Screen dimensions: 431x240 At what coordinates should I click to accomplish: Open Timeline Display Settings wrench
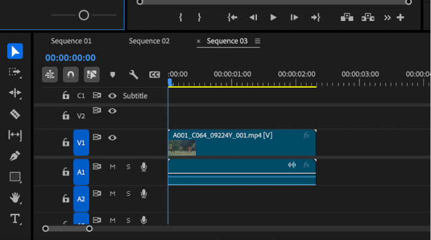(x=134, y=74)
